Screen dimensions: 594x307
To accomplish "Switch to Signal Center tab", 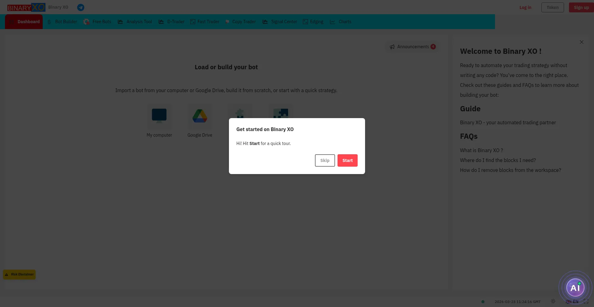I will pos(280,22).
